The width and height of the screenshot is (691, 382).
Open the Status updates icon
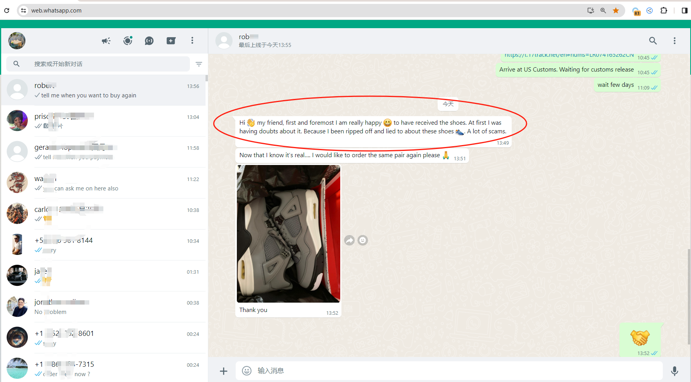coord(128,41)
